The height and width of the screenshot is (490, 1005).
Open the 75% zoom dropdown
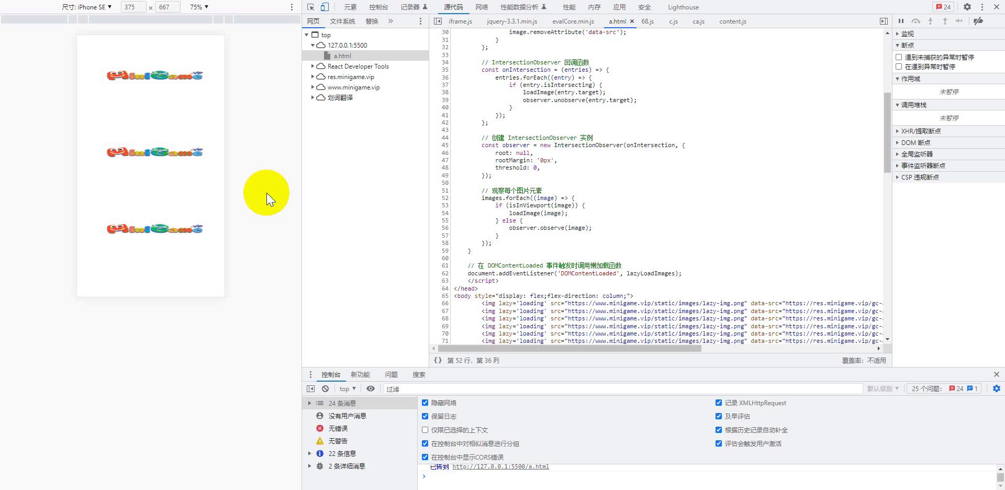pyautogui.click(x=199, y=7)
